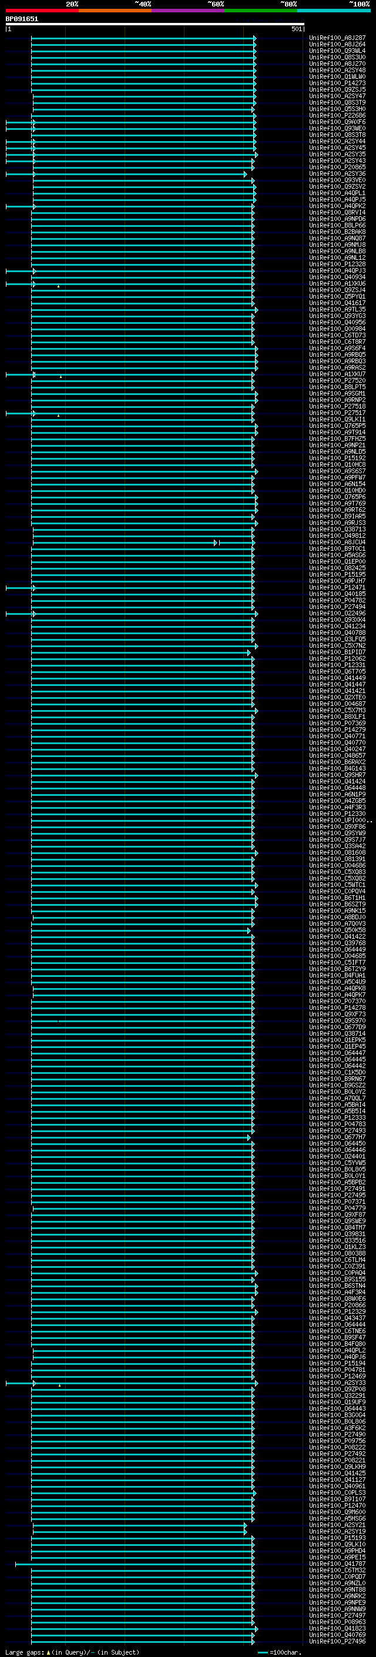
Task: Select hit UniRef100_C5WTC1
Action: [x=337, y=885]
